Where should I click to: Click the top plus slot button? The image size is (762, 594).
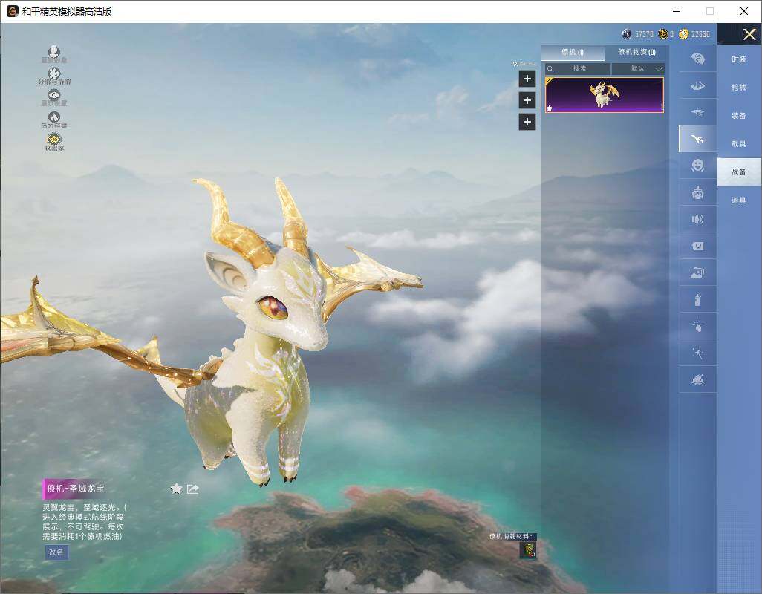pyautogui.click(x=527, y=79)
